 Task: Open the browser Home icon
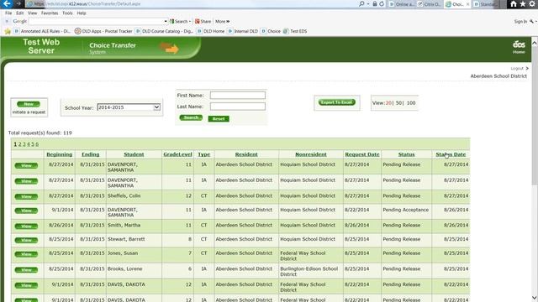click(x=514, y=4)
